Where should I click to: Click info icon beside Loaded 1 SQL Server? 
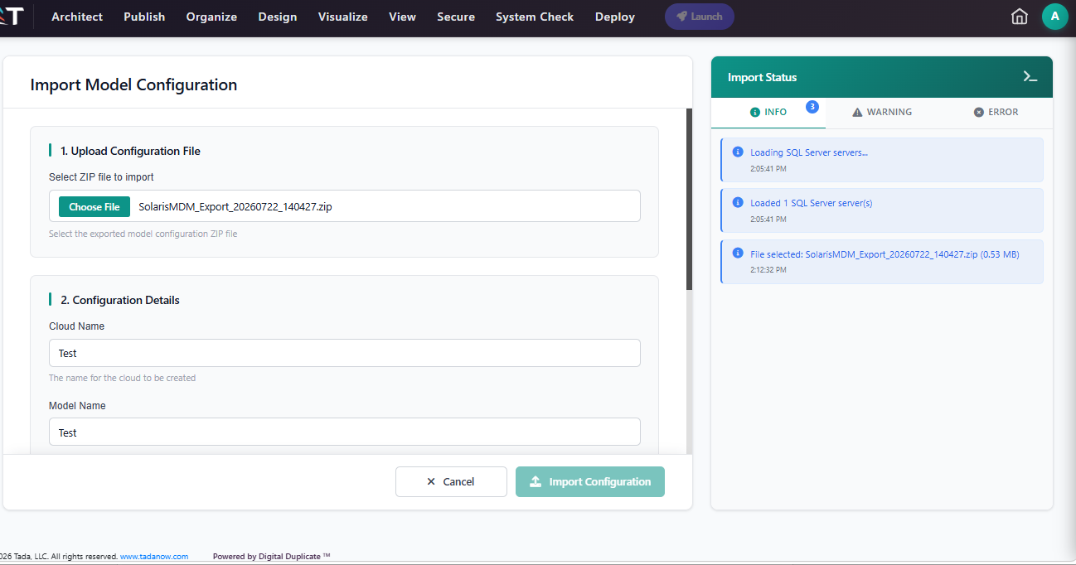[x=738, y=202]
